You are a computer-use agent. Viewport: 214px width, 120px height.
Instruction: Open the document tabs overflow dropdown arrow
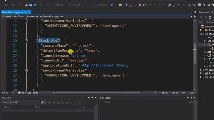(192, 12)
